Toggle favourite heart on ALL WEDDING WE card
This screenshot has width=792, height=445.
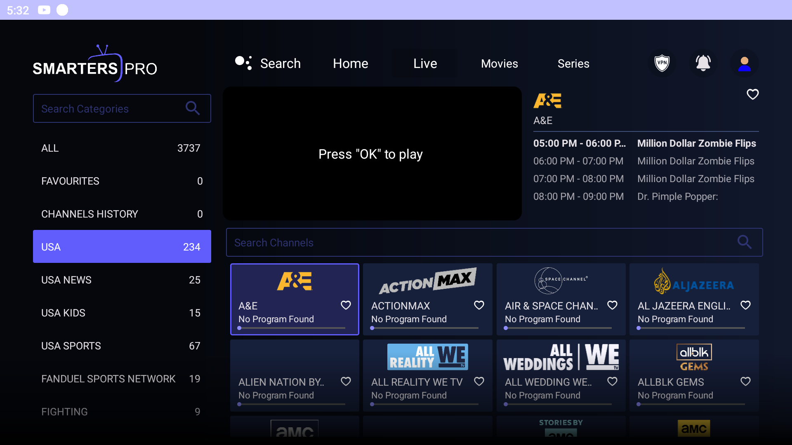[612, 382]
